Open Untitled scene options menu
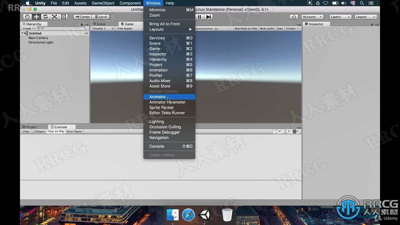The height and width of the screenshot is (225, 400). coord(86,33)
